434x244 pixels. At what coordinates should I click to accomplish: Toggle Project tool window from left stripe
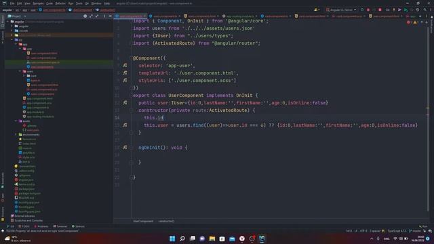click(3, 21)
